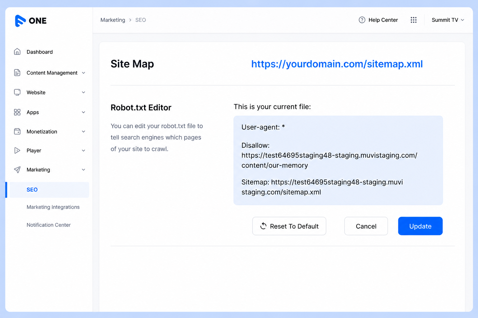The width and height of the screenshot is (478, 318).
Task: Open Notification Center page
Action: (x=49, y=225)
